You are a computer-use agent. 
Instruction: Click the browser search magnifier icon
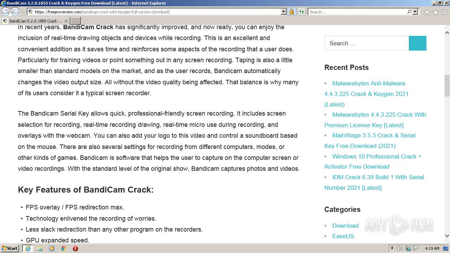point(409,12)
